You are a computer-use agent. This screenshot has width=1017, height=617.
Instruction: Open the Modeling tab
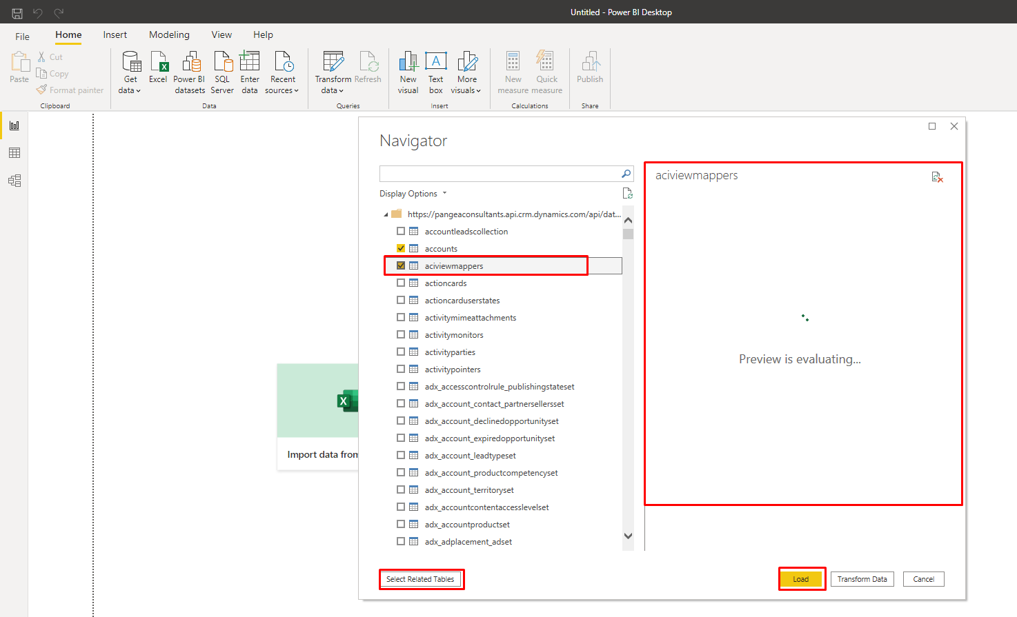(169, 34)
